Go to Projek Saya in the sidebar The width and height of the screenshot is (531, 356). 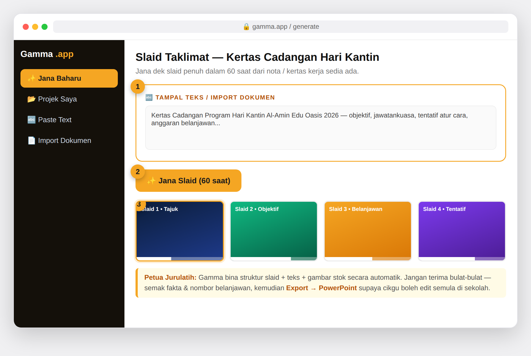click(x=69, y=99)
